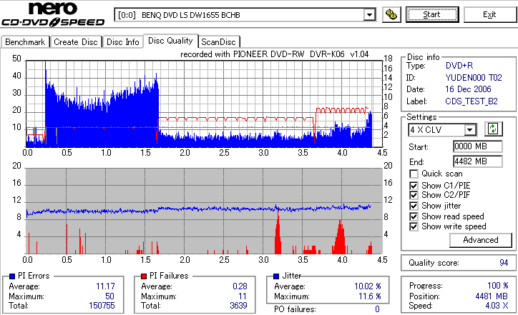Click the recorded with PIONEER DVD-RW text

pyautogui.click(x=275, y=54)
